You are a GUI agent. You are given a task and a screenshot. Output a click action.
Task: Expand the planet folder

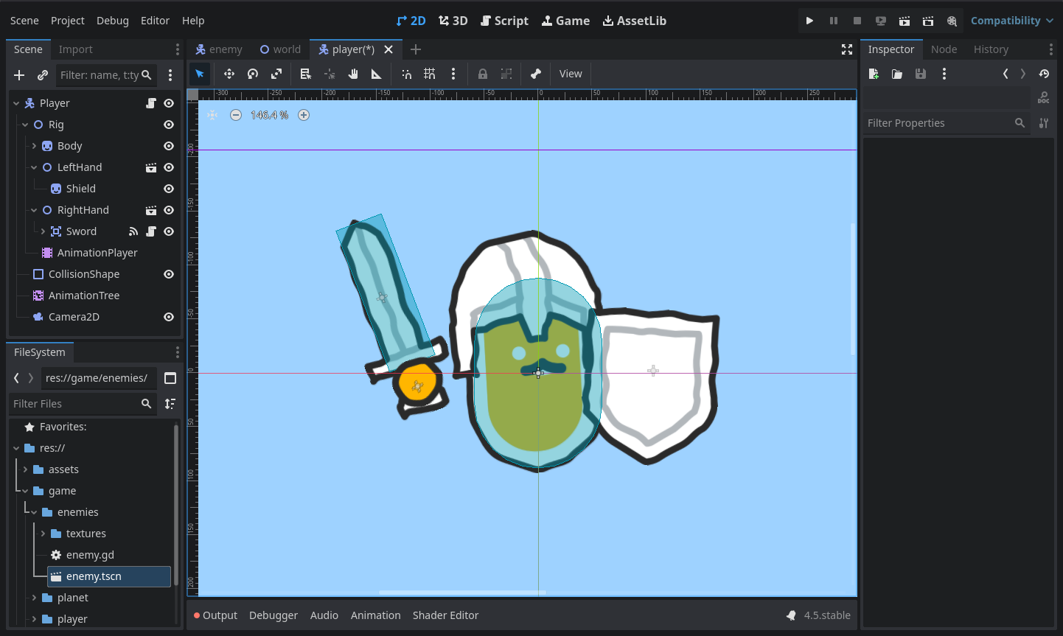(x=34, y=598)
